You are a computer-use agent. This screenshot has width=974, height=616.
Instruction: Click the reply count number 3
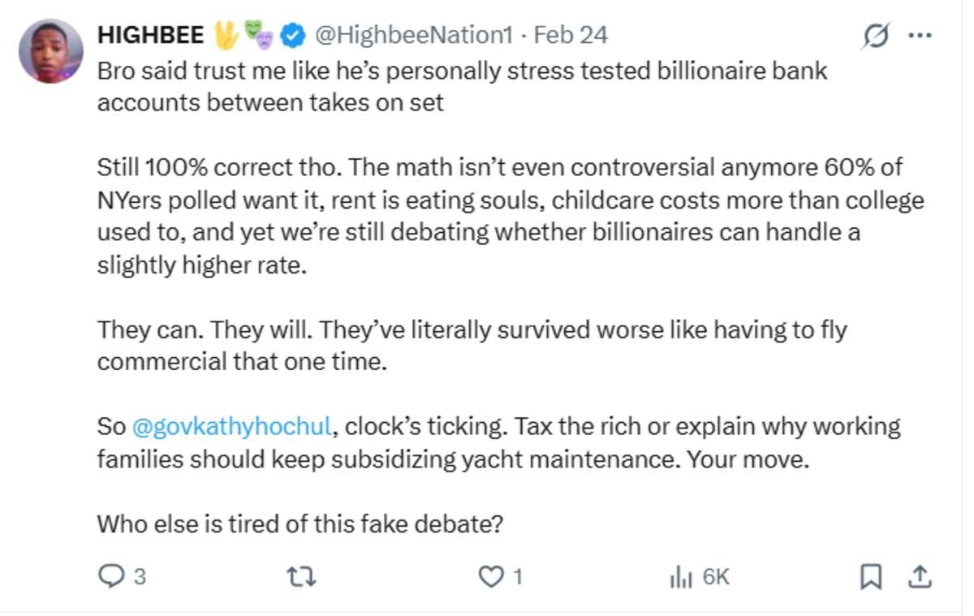[140, 577]
